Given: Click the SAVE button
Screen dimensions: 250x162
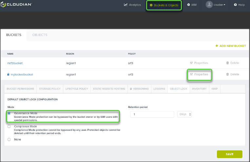Looking at the screenshot, I should (230, 154).
